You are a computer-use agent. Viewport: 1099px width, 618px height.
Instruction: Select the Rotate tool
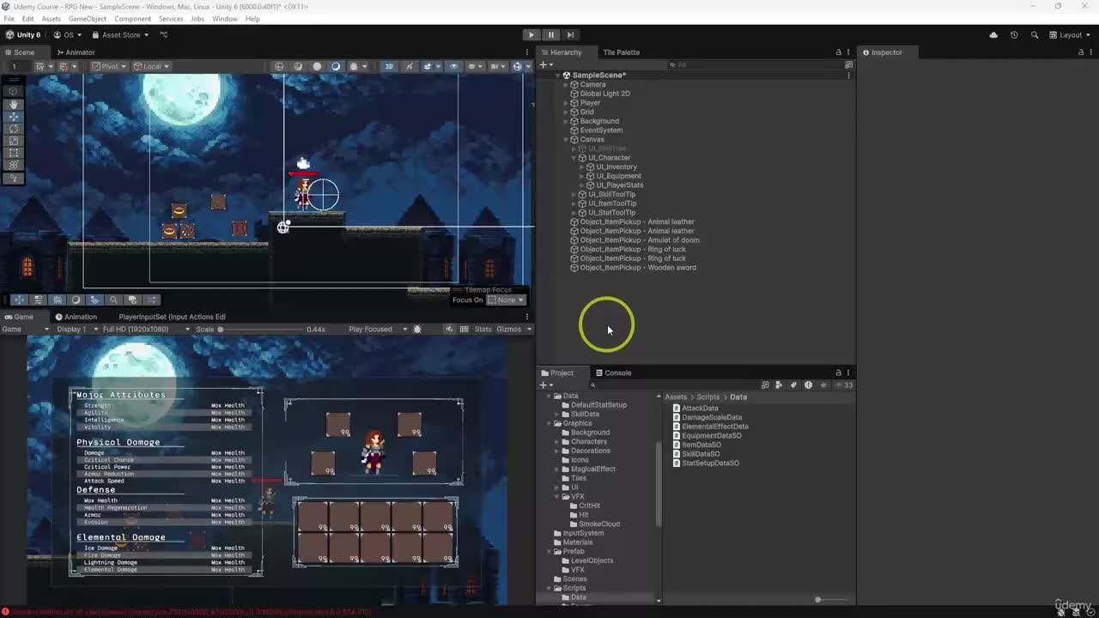coord(14,128)
